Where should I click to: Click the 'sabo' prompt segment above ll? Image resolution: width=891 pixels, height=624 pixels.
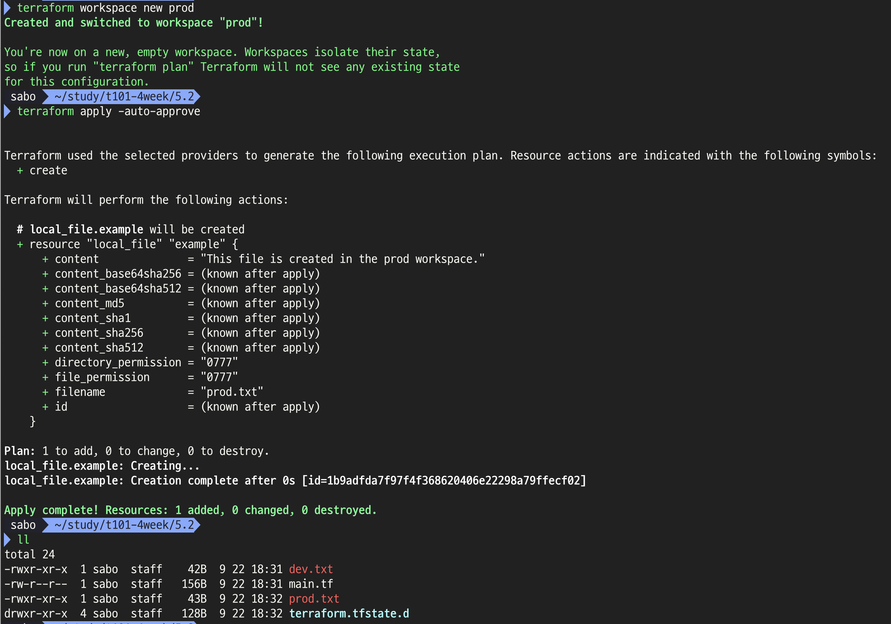pos(23,525)
